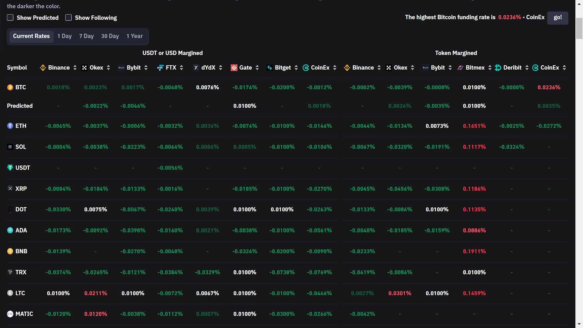Image resolution: width=583 pixels, height=328 pixels.
Task: Click the Bitmex logo icon
Action: [461, 68]
